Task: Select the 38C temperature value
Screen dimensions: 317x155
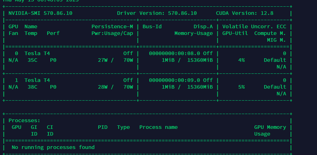Action: (32, 87)
